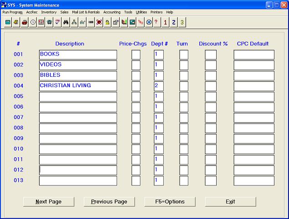
Task: Click the description field for row 013
Action: click(x=78, y=181)
